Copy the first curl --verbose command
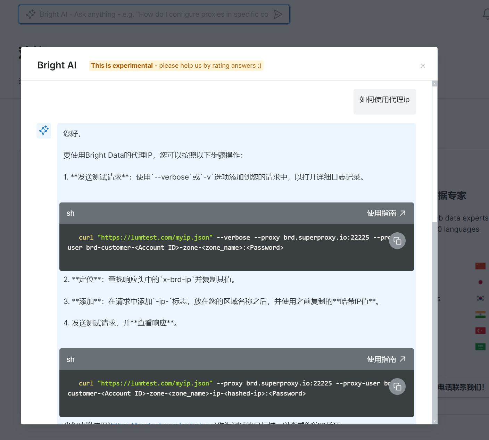 tap(397, 241)
